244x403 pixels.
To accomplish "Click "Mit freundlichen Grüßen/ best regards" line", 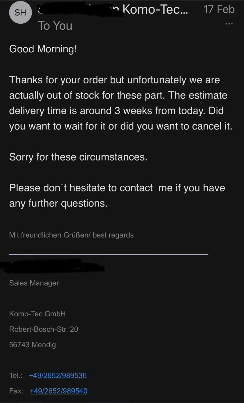I will [x=71, y=235].
